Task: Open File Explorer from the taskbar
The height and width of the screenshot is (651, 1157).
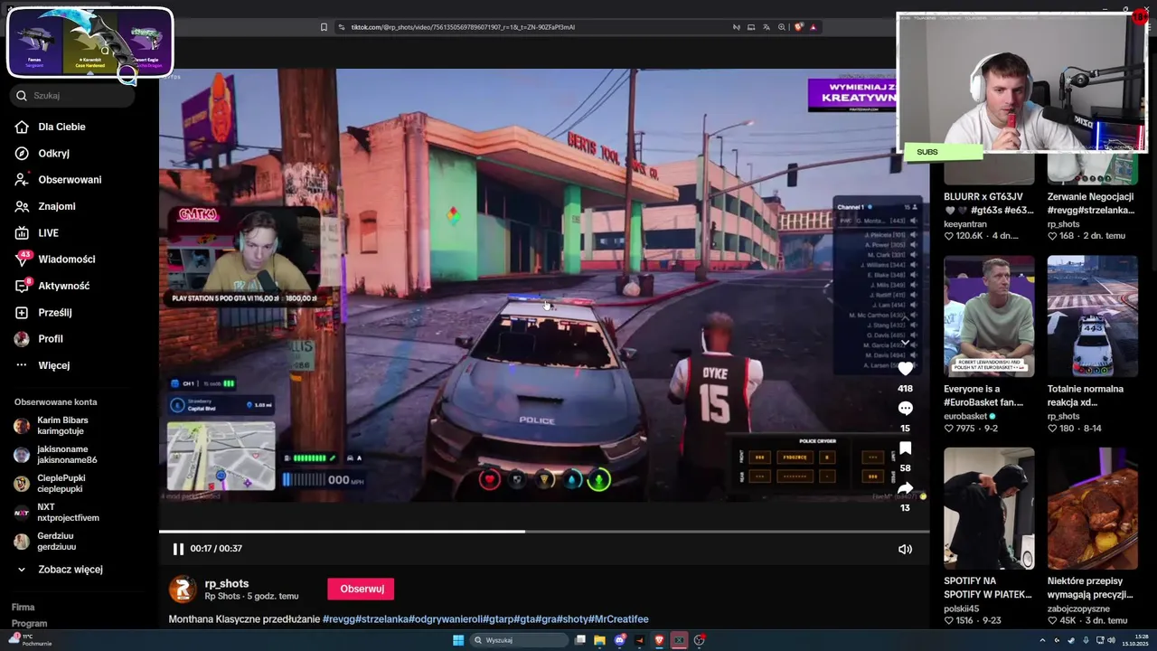Action: [599, 640]
